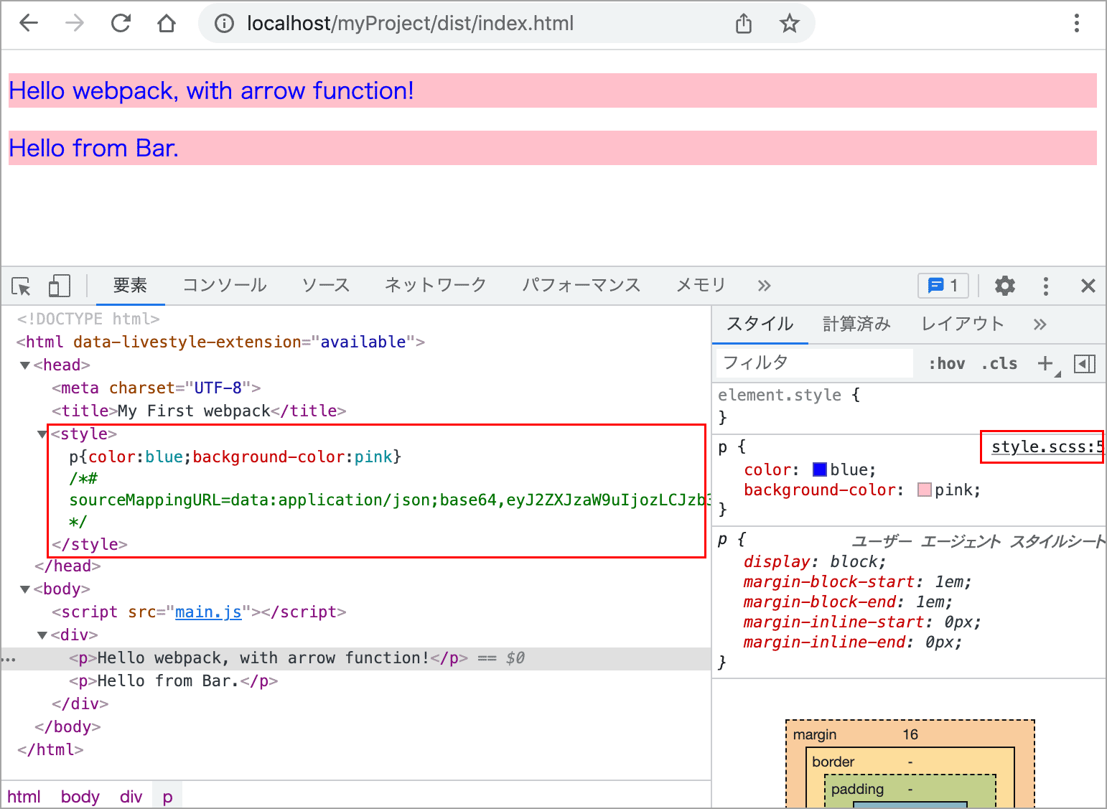
Task: Open the pink background color swatch
Action: (925, 490)
